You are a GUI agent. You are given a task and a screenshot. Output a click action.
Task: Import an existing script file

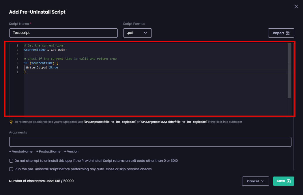281,33
